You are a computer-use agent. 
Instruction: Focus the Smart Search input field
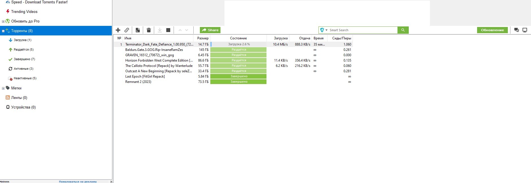tap(363, 30)
